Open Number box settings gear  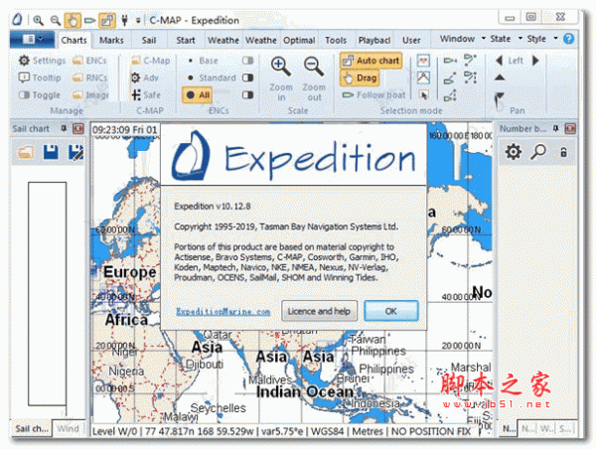click(514, 152)
